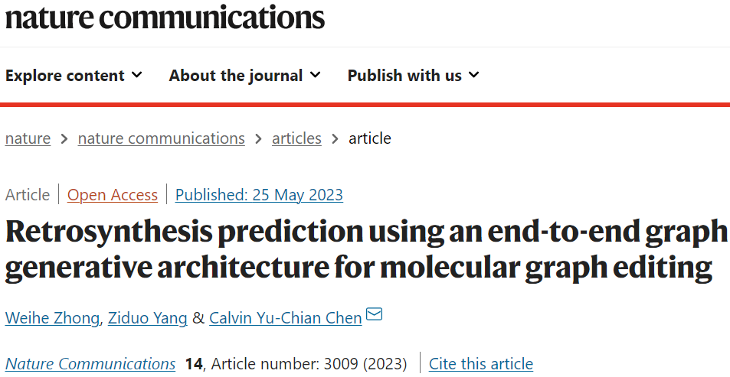Screen dimensions: 730x377
Task: Open the Open Access link
Action: 113,195
